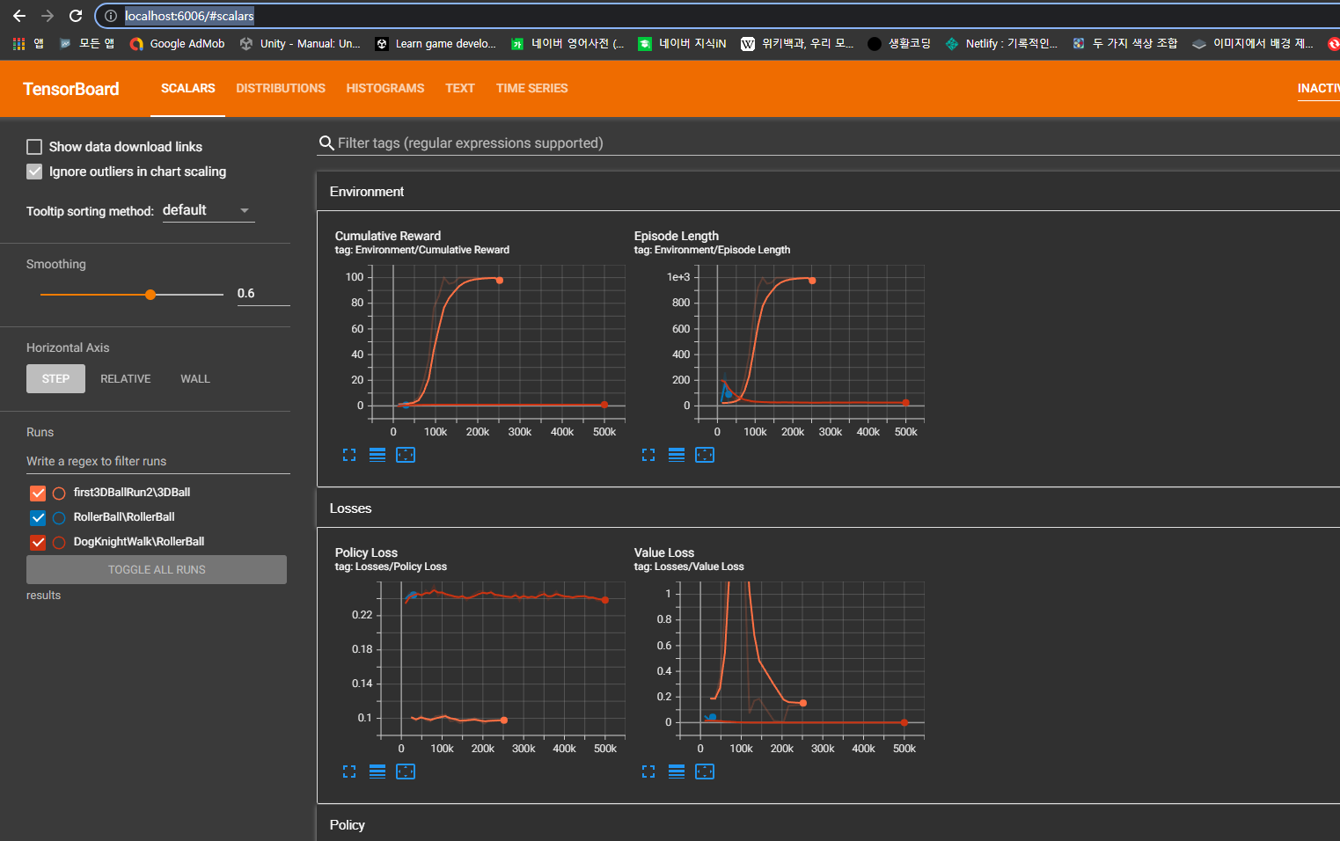
Task: Enable Show data download links checkbox
Action: pyautogui.click(x=34, y=147)
